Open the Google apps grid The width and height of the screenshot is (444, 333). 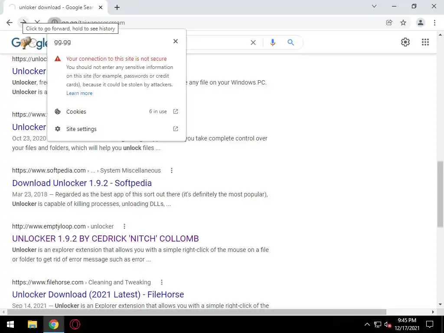point(425,42)
